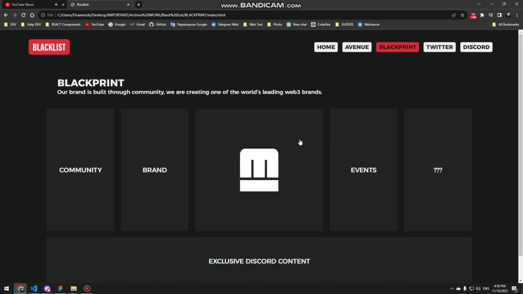The image size is (523, 294).
Task: Open Discord from the taskbar
Action: 47,288
